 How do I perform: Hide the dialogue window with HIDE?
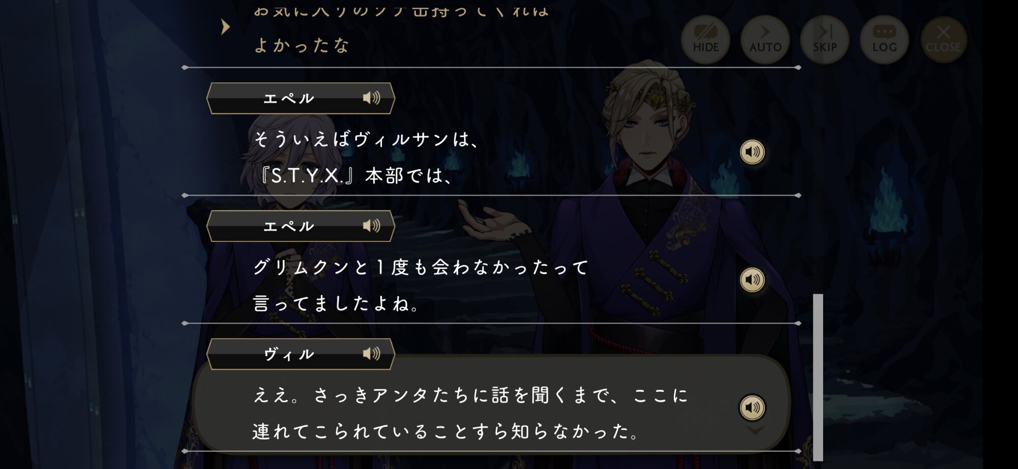coord(705,40)
